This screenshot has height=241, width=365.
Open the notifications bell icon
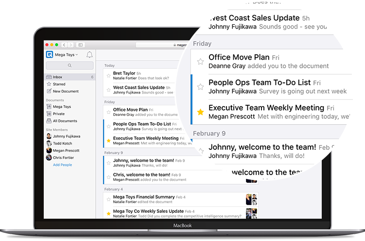[x=89, y=55]
